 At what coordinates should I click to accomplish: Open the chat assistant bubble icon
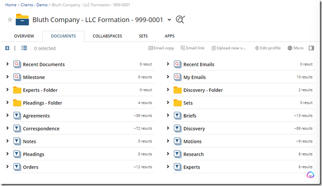[x=310, y=175]
